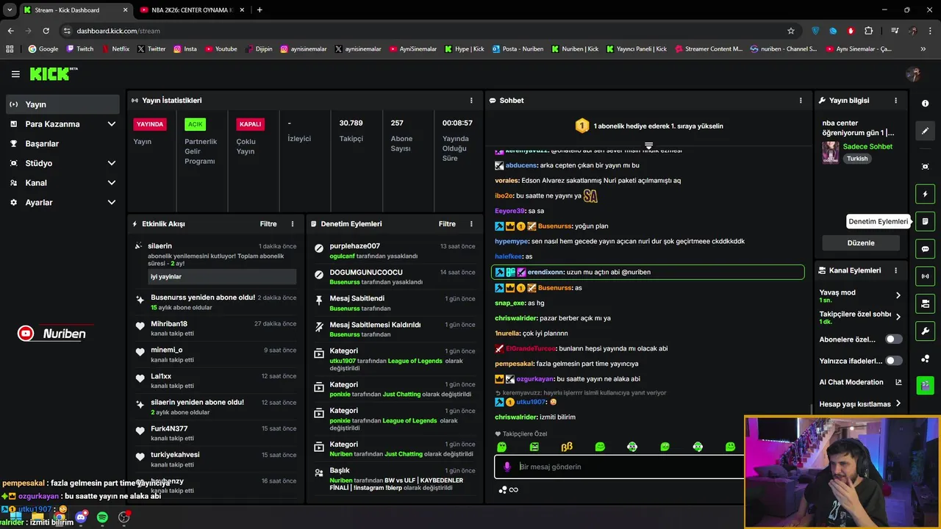Click the highlighted erendixonn chat message
The height and width of the screenshot is (529, 941).
tap(648, 272)
